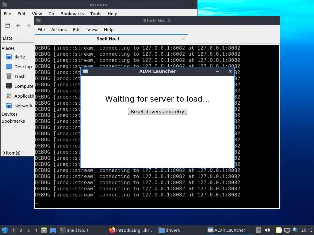The width and height of the screenshot is (314, 235).
Task: Click ALVR Launcher title bar window icon
Action: tap(85, 71)
